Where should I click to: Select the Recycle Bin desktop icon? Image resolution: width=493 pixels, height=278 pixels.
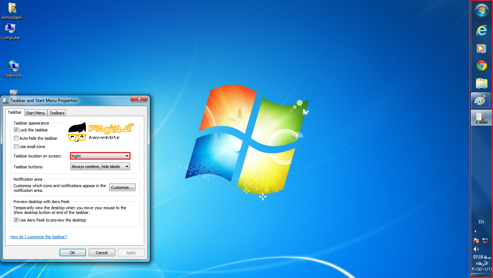click(13, 92)
